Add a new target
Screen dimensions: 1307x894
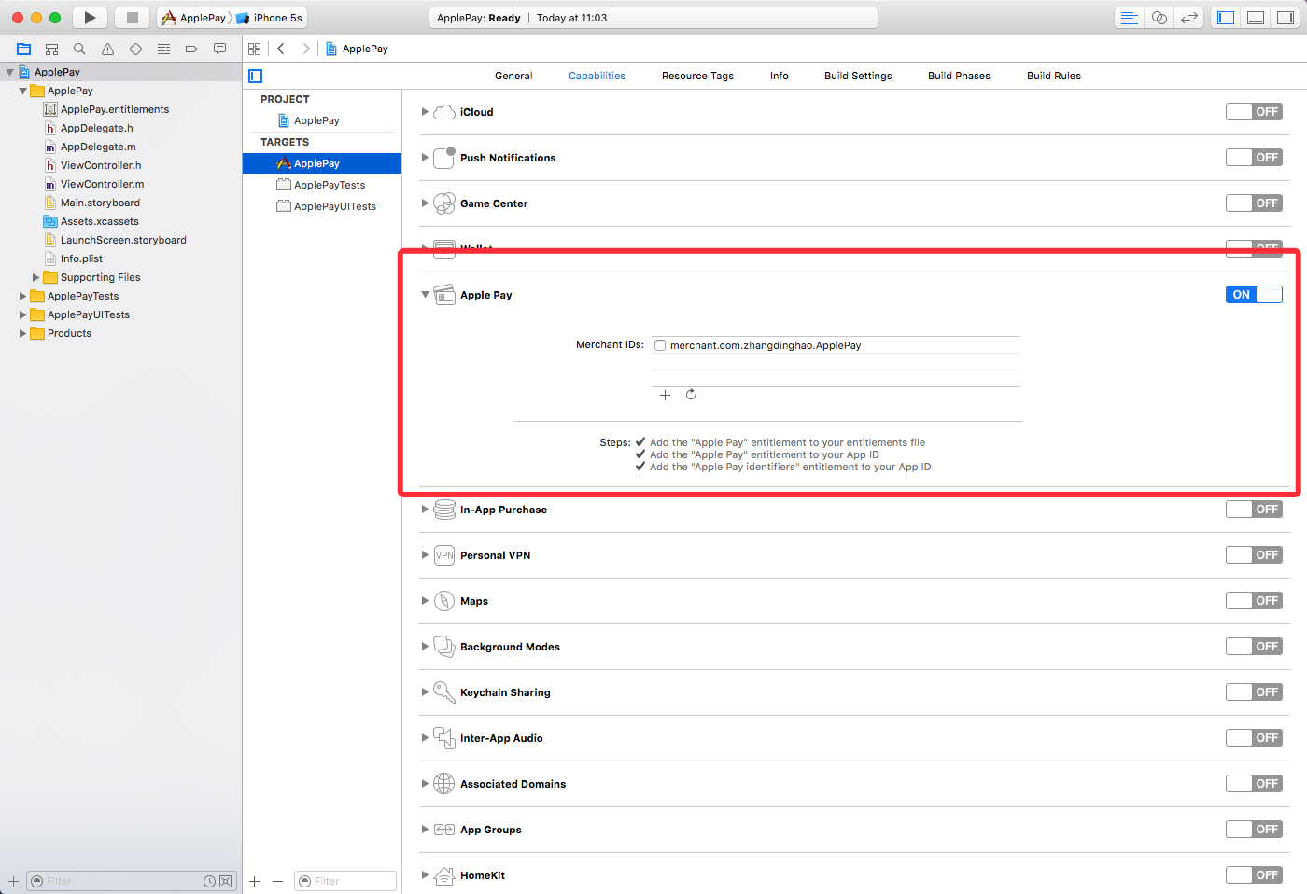255,881
